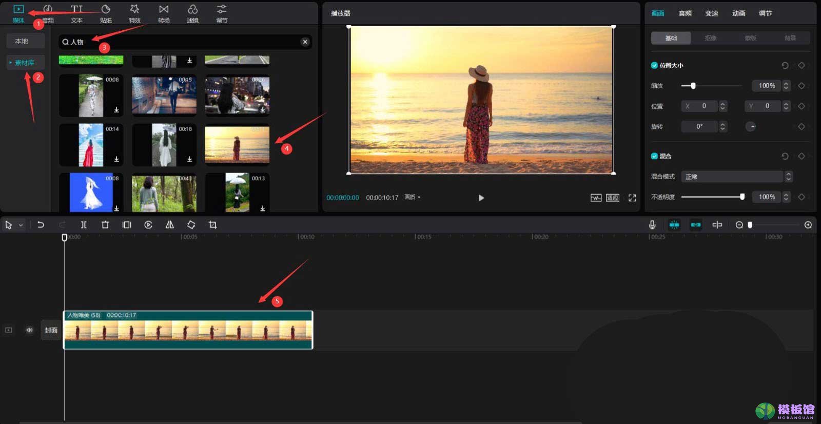
Task: Click the timeline zoom slider handle
Action: point(750,225)
